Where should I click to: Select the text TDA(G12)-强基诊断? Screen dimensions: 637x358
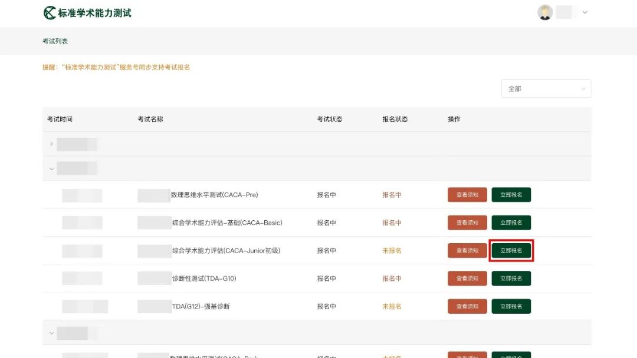pyautogui.click(x=201, y=306)
